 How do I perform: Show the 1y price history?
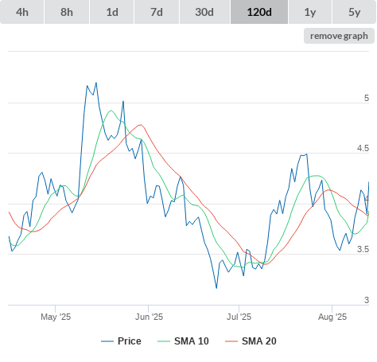[x=310, y=12]
